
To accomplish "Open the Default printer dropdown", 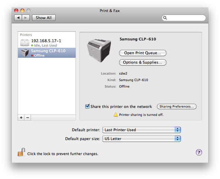I will pos(142,130).
